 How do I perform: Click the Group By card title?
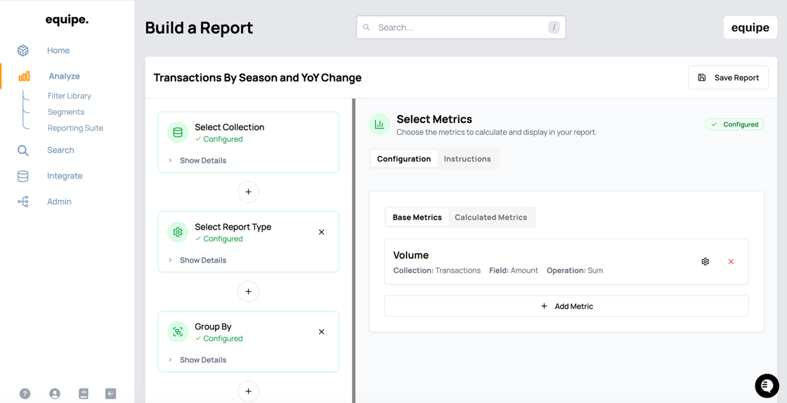coord(213,326)
